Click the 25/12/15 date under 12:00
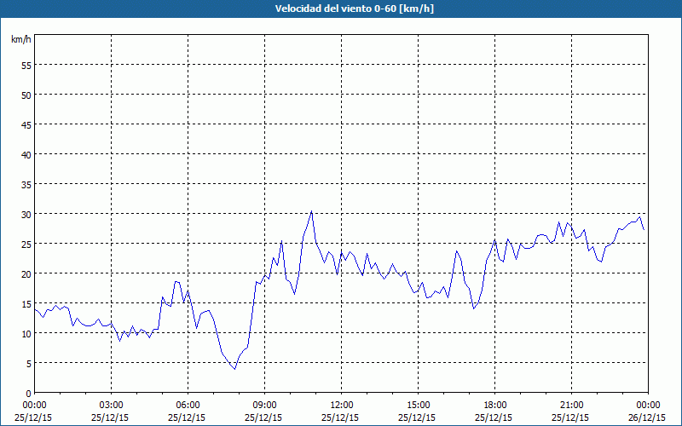 (340, 417)
